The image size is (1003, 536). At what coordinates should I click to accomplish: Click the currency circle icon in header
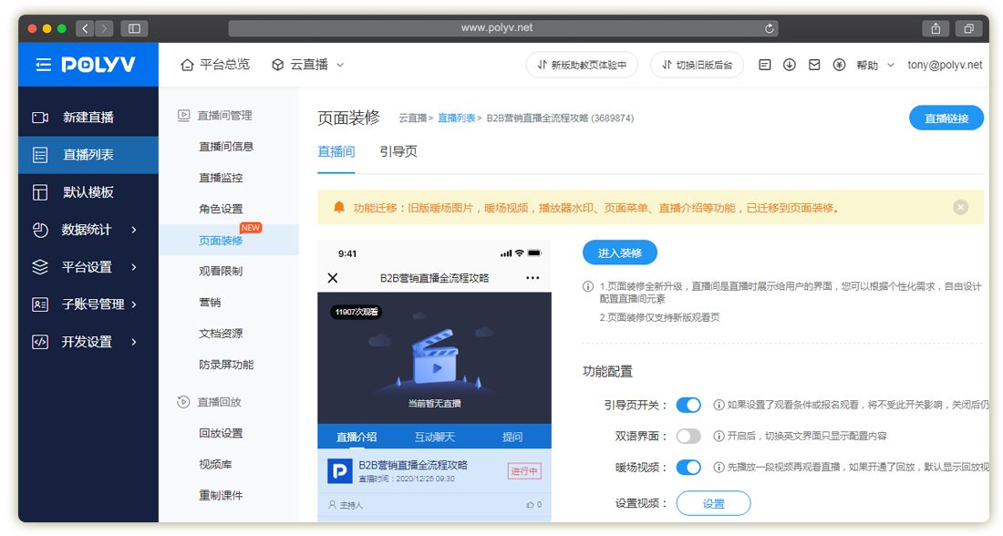coord(839,65)
